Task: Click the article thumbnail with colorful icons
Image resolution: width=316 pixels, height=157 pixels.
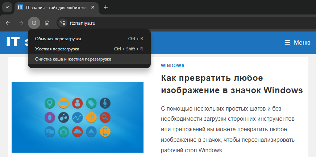Action: click(x=78, y=117)
